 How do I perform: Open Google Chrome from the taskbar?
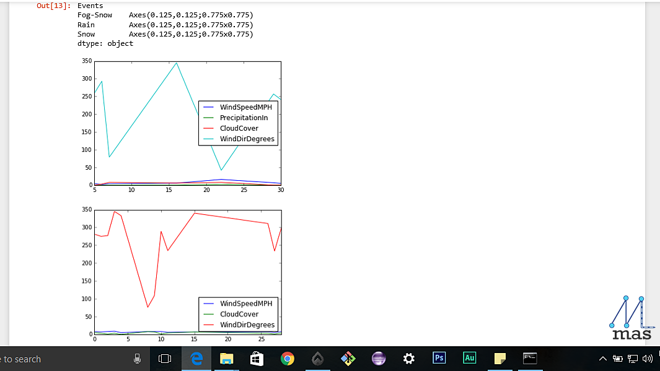287,359
